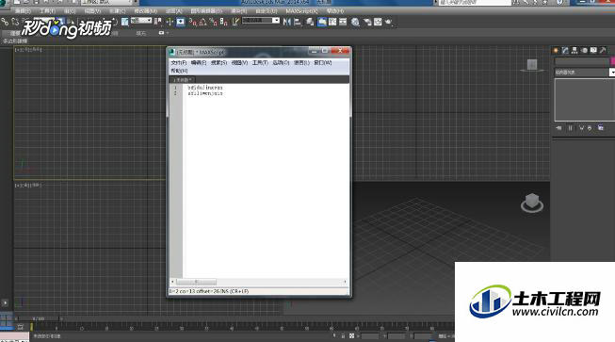Open the 语言(L) menu in MAXScript editor

pos(301,63)
